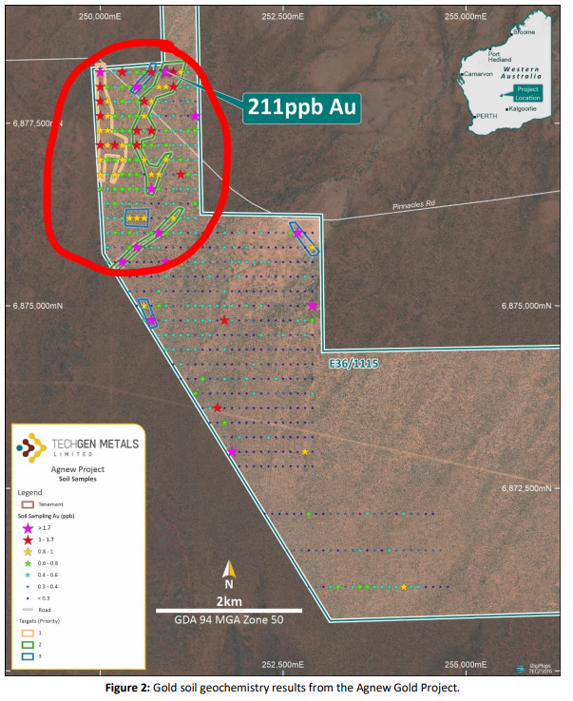Click the TechGen Metals logo icon
573x701 pixels.
[31, 446]
